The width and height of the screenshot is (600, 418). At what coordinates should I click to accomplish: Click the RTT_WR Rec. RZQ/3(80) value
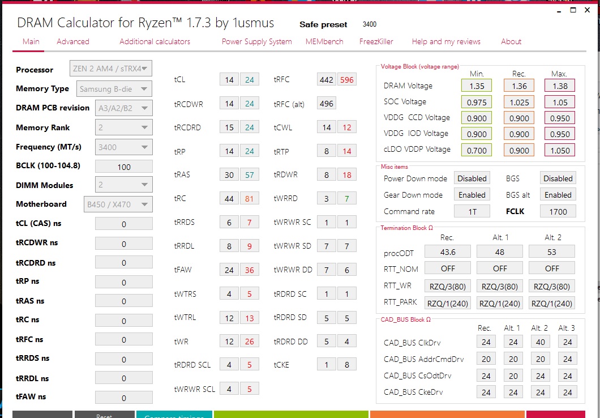pos(448,287)
